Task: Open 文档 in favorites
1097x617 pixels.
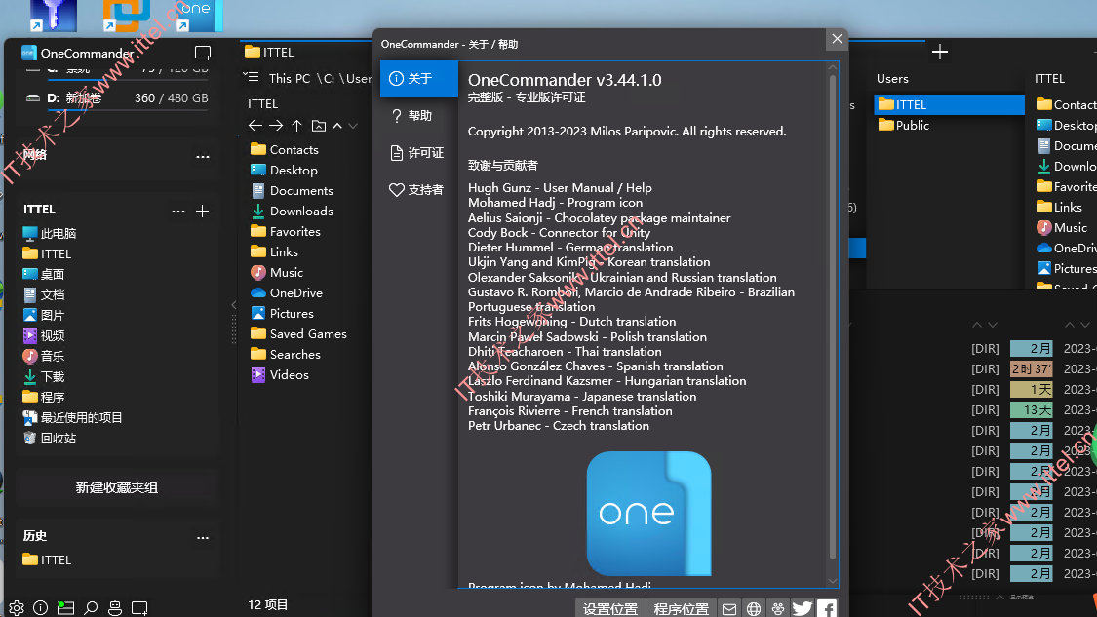Action: tap(43, 294)
